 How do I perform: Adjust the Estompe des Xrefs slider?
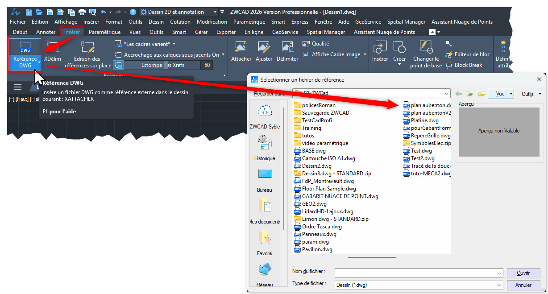pos(162,65)
